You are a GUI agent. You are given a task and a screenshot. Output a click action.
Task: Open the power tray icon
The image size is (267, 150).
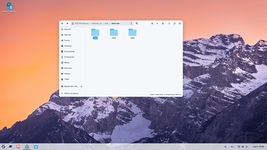click(x=247, y=147)
